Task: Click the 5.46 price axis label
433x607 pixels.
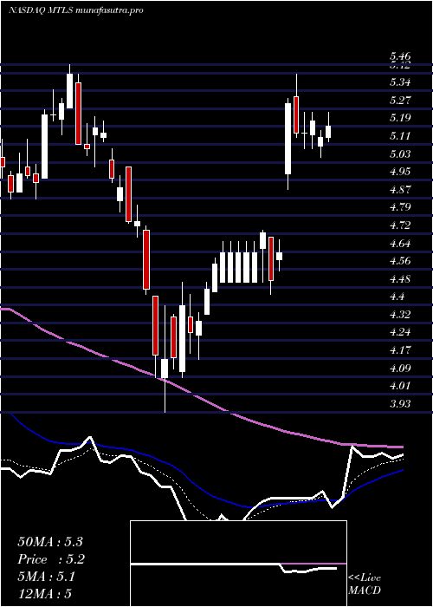Action: [x=400, y=56]
